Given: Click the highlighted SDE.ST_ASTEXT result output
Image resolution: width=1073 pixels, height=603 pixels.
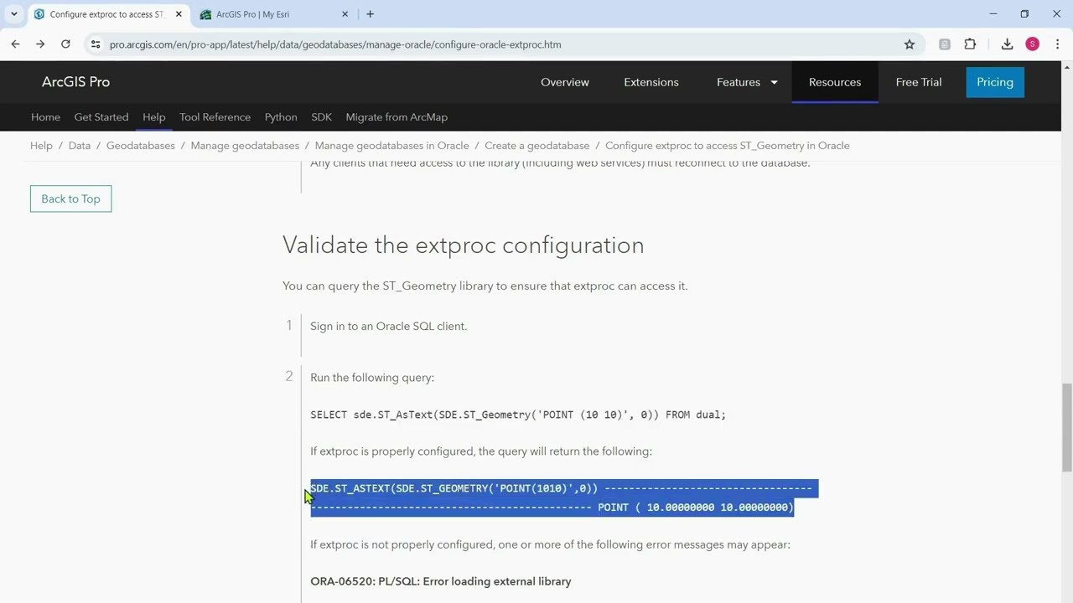Looking at the screenshot, I should pos(564,497).
